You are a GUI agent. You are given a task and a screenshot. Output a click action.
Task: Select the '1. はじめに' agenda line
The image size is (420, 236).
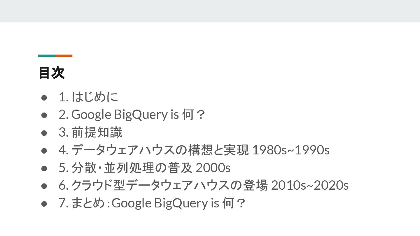coord(88,97)
